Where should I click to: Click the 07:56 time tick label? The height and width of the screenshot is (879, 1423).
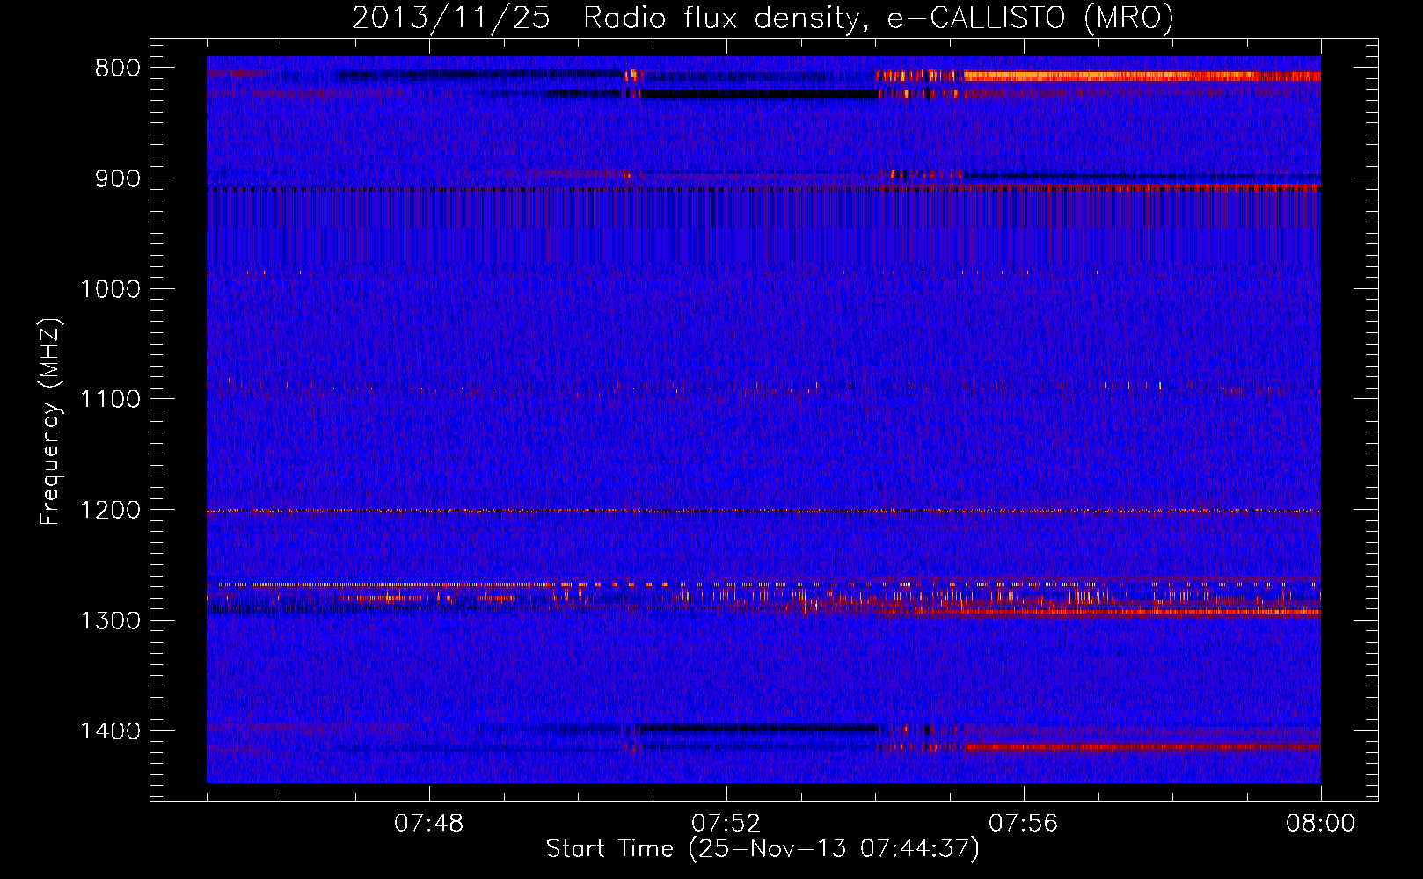point(1024,824)
